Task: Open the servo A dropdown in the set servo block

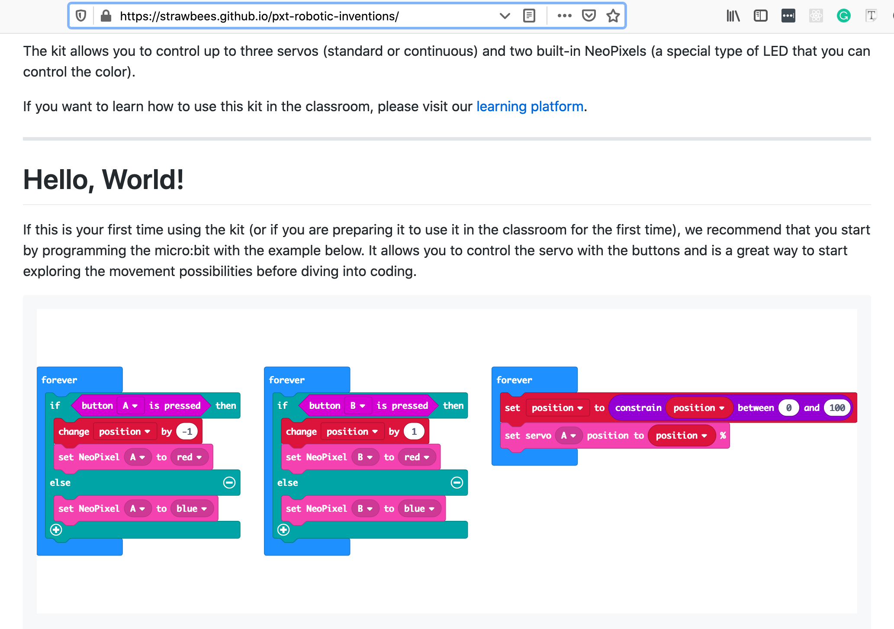Action: pos(569,436)
